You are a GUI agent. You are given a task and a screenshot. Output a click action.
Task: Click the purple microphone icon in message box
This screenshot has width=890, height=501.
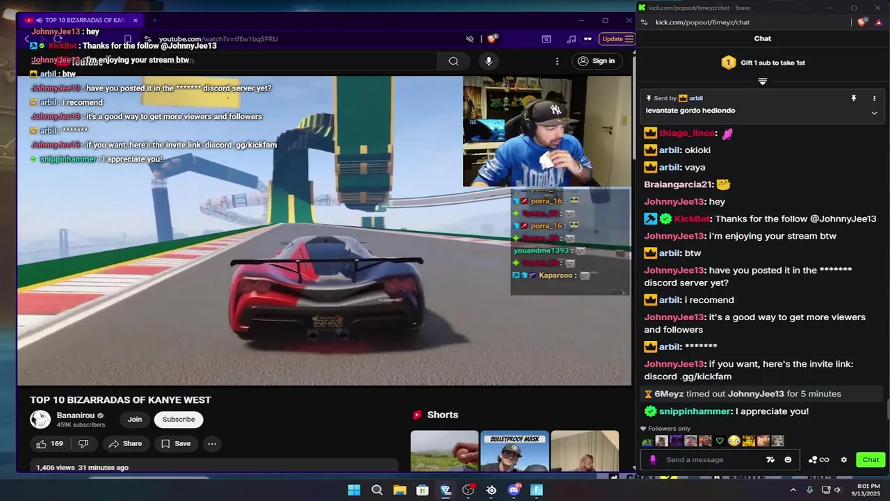coord(652,459)
